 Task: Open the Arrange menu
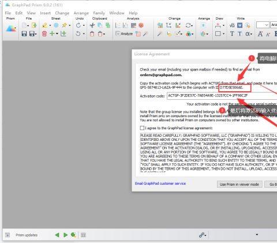point(81,13)
